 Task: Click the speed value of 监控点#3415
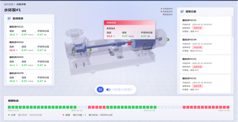coord(27,65)
